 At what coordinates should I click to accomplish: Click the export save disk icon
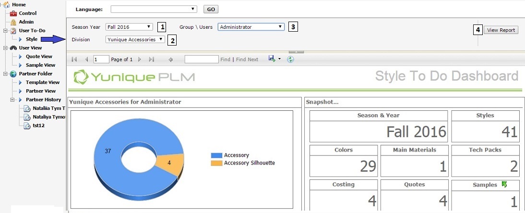pos(272,59)
